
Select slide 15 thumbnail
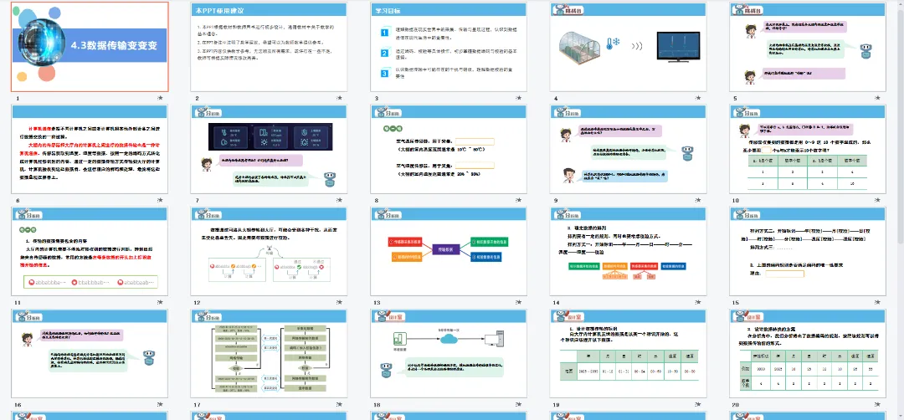[x=808, y=251]
